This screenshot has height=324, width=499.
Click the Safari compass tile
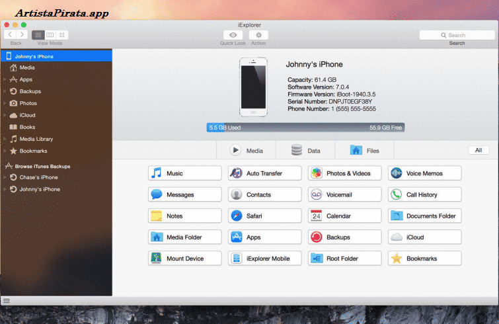(264, 216)
